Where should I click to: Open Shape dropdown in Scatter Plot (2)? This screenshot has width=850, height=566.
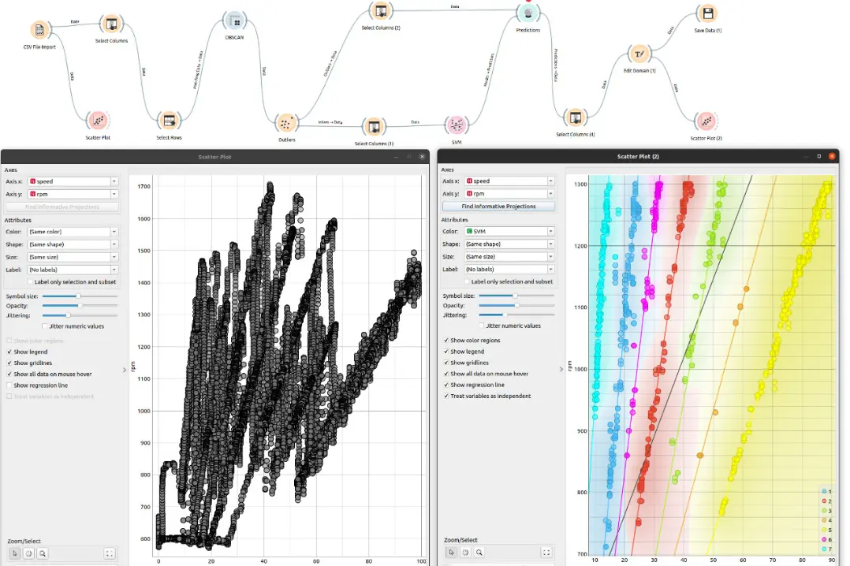509,244
